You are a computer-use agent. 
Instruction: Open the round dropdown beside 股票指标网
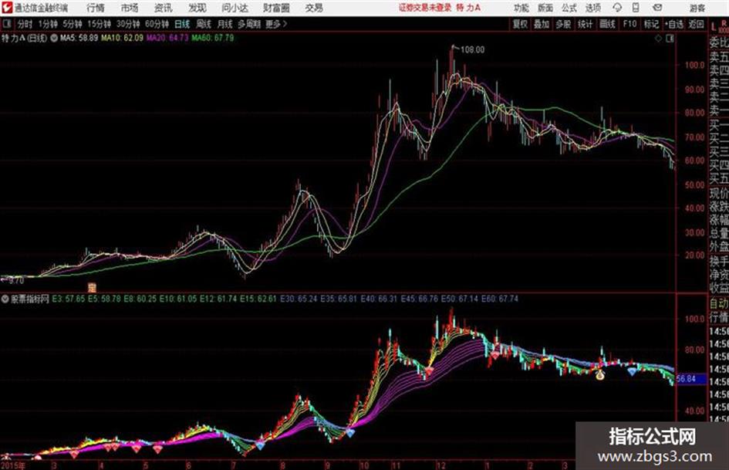(5, 299)
